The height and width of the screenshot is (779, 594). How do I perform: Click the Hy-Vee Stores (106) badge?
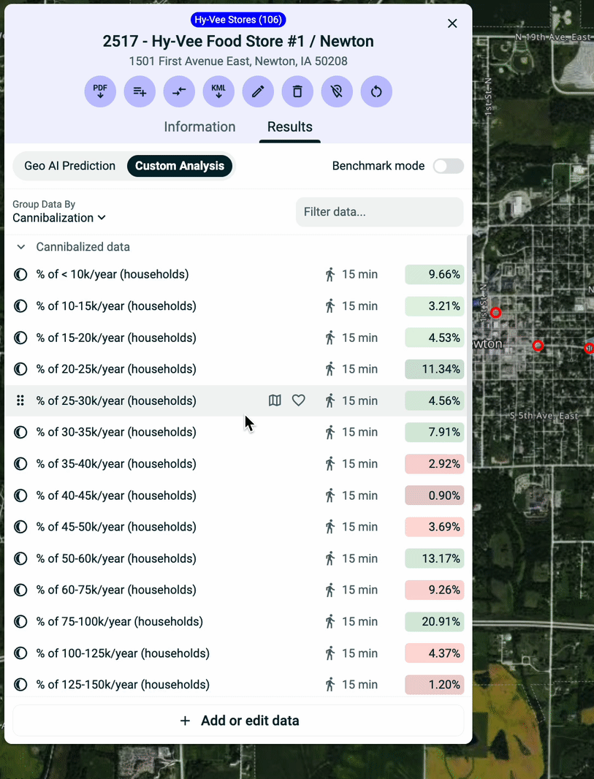tap(238, 20)
